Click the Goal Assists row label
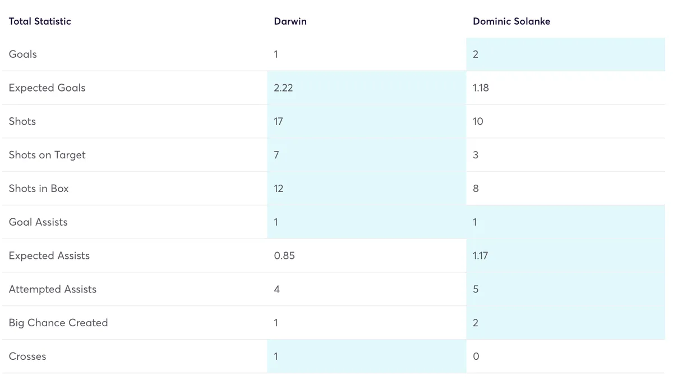 pyautogui.click(x=38, y=222)
